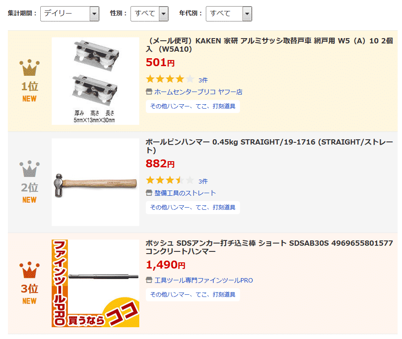Screen dimensions: 402x339
Task: Open the 集計期間 デイリー dropdown
Action: (70, 14)
